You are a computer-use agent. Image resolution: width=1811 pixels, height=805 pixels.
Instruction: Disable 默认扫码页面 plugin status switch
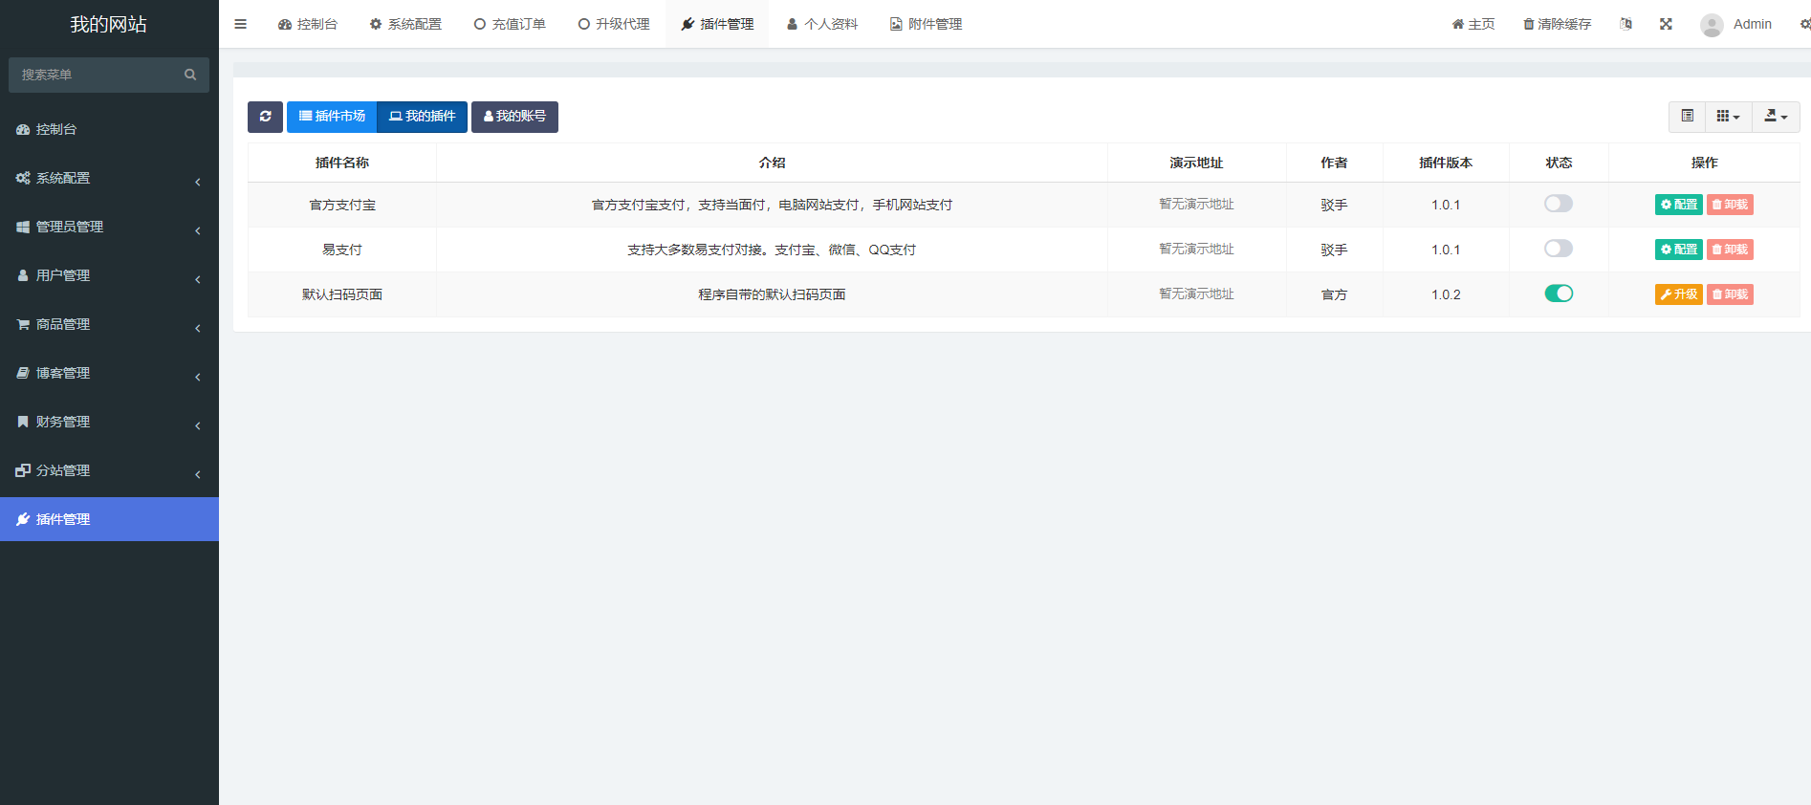click(1559, 294)
